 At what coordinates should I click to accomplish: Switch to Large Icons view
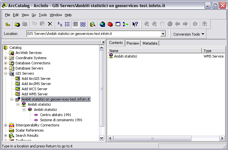[x=60, y=24]
